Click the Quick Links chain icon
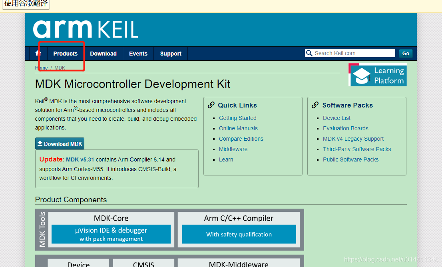This screenshot has height=267, width=442. [x=211, y=105]
